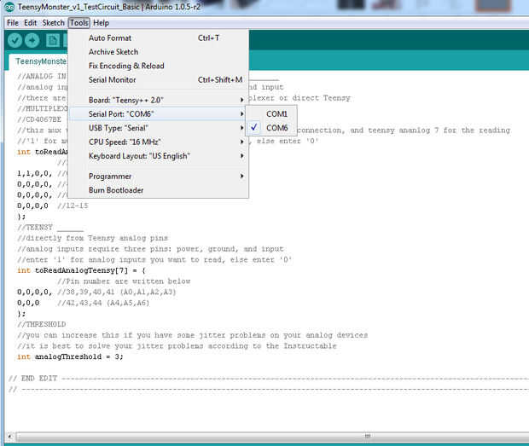
Task: Select Archive Sketch menu entry
Action: (158, 52)
